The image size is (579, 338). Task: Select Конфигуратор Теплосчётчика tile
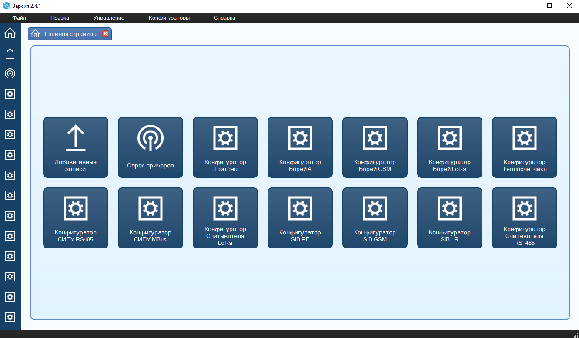(525, 147)
